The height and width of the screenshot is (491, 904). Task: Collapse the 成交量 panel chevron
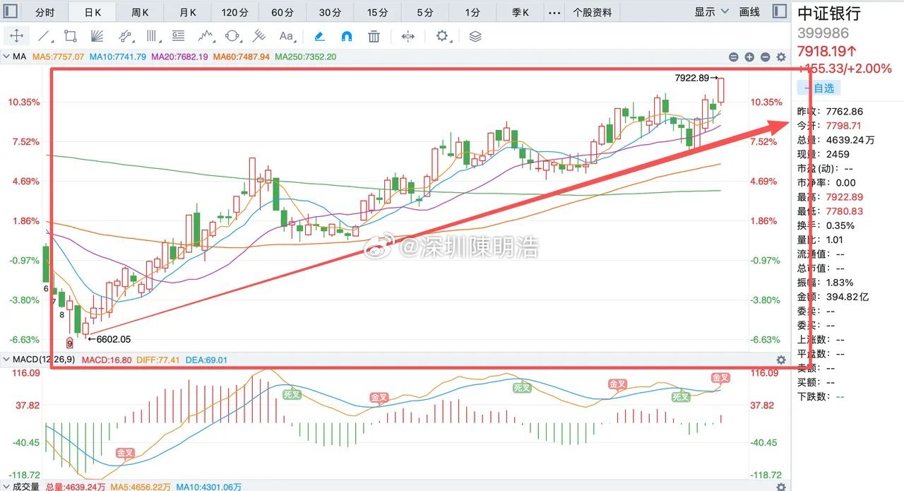pyautogui.click(x=6, y=487)
